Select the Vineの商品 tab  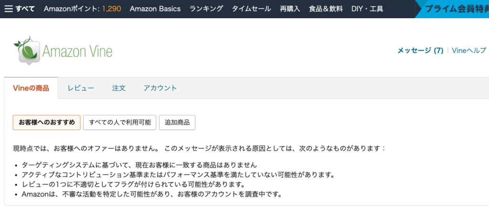pyautogui.click(x=31, y=88)
